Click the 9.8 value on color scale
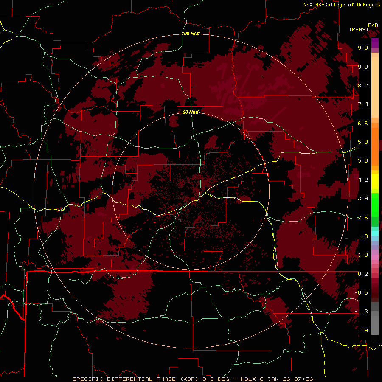382x382 pixels. tap(363, 48)
